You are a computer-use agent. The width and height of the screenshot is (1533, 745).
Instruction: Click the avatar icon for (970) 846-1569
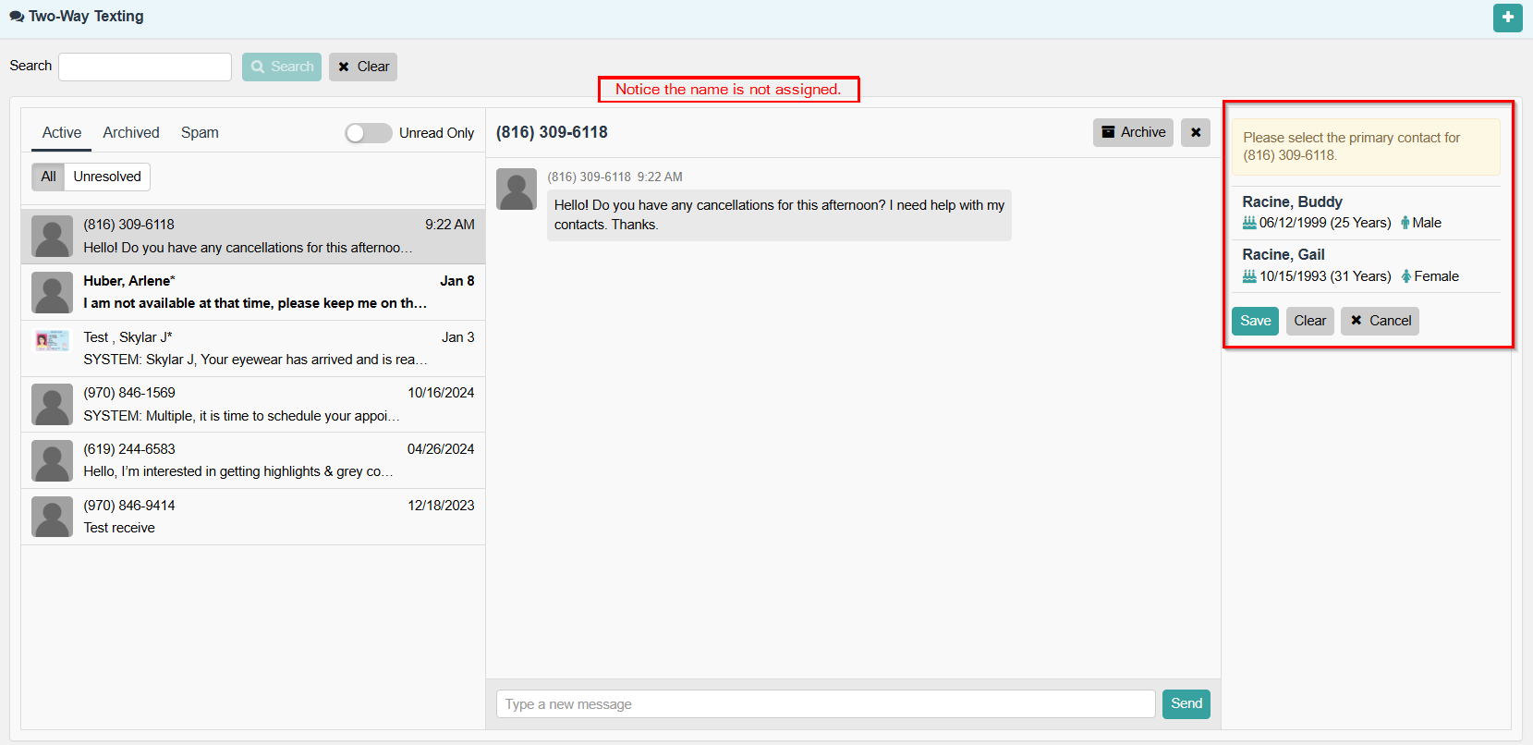click(x=52, y=404)
